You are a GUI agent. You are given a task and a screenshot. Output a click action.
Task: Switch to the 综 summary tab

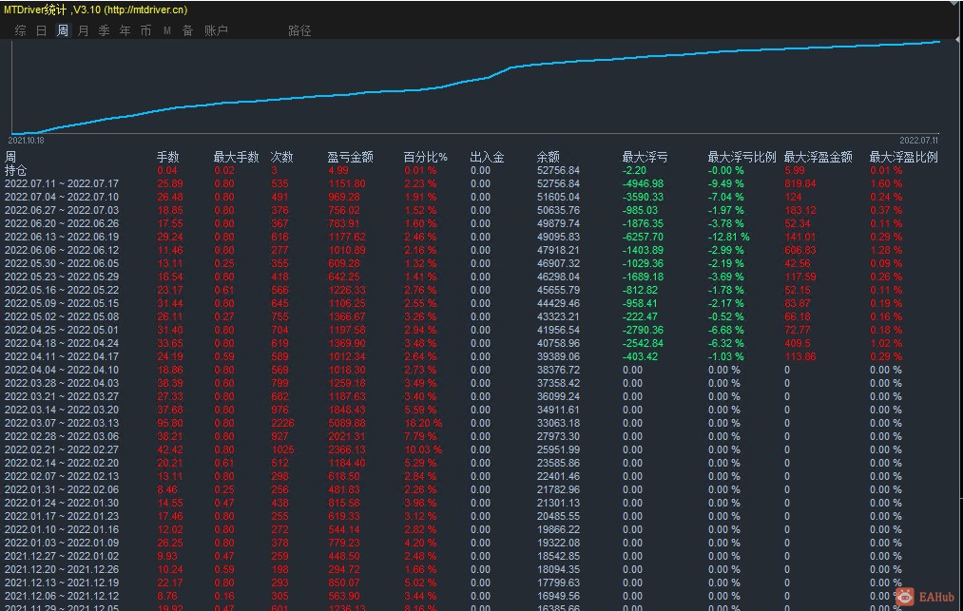(20, 30)
